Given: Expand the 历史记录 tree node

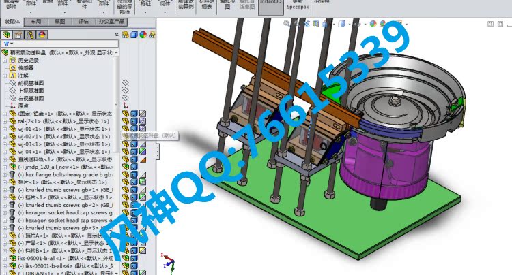Looking at the screenshot, I should click(5, 60).
